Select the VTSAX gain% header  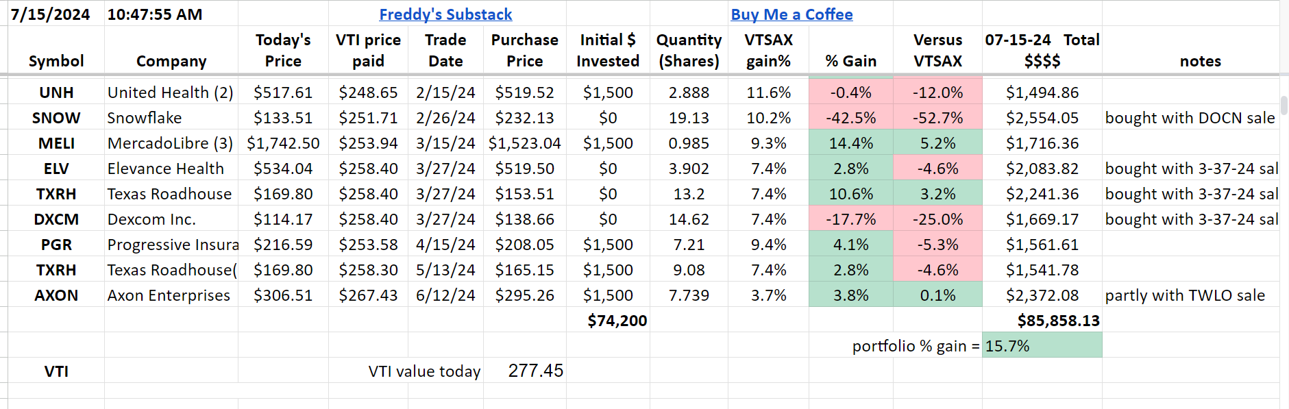click(x=768, y=50)
